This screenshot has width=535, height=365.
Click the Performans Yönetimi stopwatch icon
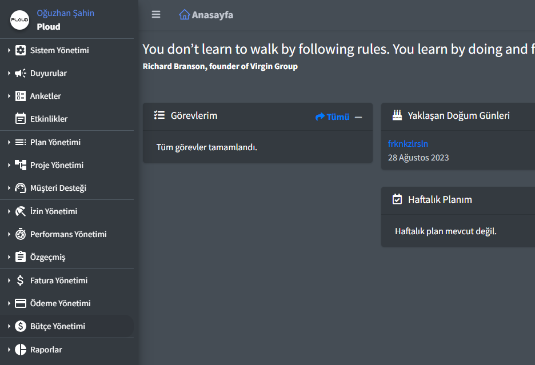(21, 234)
